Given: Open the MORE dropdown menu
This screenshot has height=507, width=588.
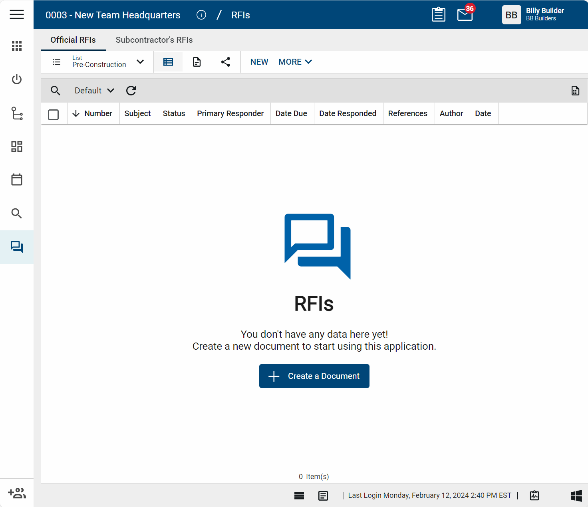Looking at the screenshot, I should point(295,62).
